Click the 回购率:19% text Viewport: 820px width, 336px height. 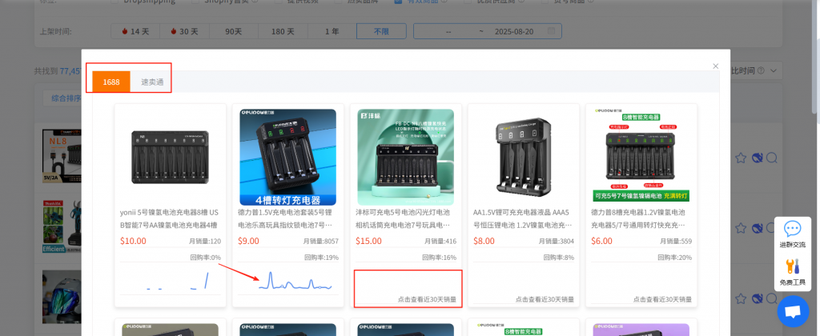pyautogui.click(x=322, y=257)
